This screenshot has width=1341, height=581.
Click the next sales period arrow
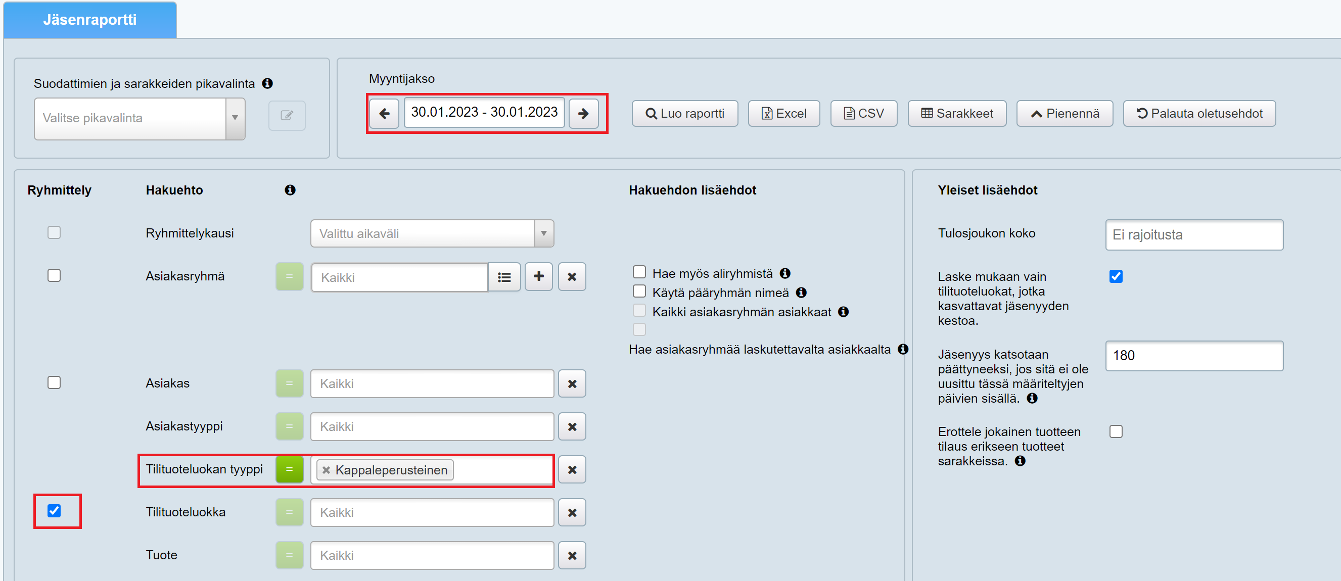pos(583,113)
